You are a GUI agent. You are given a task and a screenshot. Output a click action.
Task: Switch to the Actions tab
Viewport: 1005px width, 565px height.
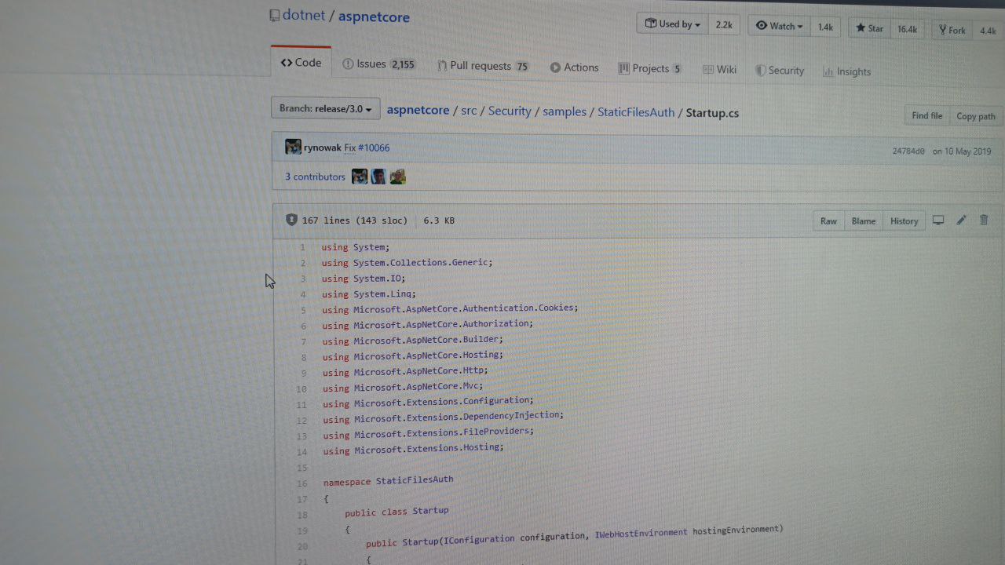(x=574, y=67)
